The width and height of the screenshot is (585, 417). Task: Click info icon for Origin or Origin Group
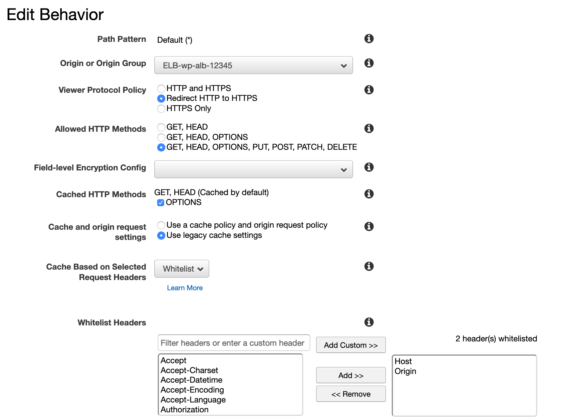pyautogui.click(x=369, y=63)
